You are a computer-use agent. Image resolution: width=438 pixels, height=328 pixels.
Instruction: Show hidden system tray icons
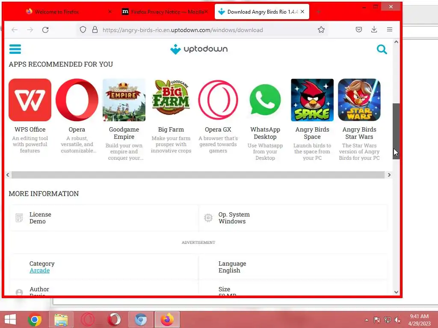coord(367,320)
